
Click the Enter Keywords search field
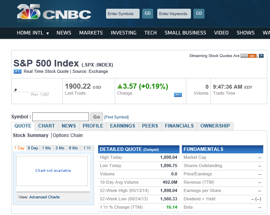click(x=174, y=14)
